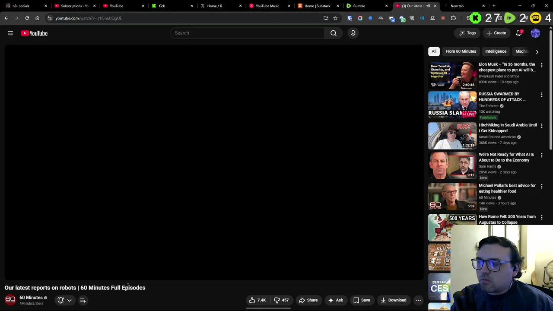Open the Elon Musk video thumbnail
Screen dimensions: 553x311
point(452,75)
